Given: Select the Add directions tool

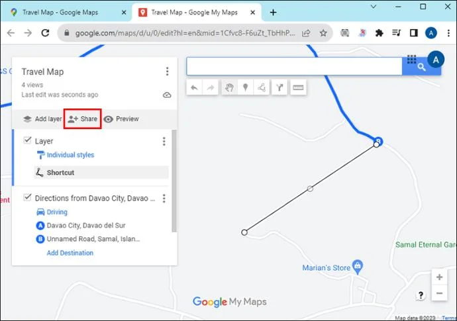Looking at the screenshot, I should coord(279,87).
